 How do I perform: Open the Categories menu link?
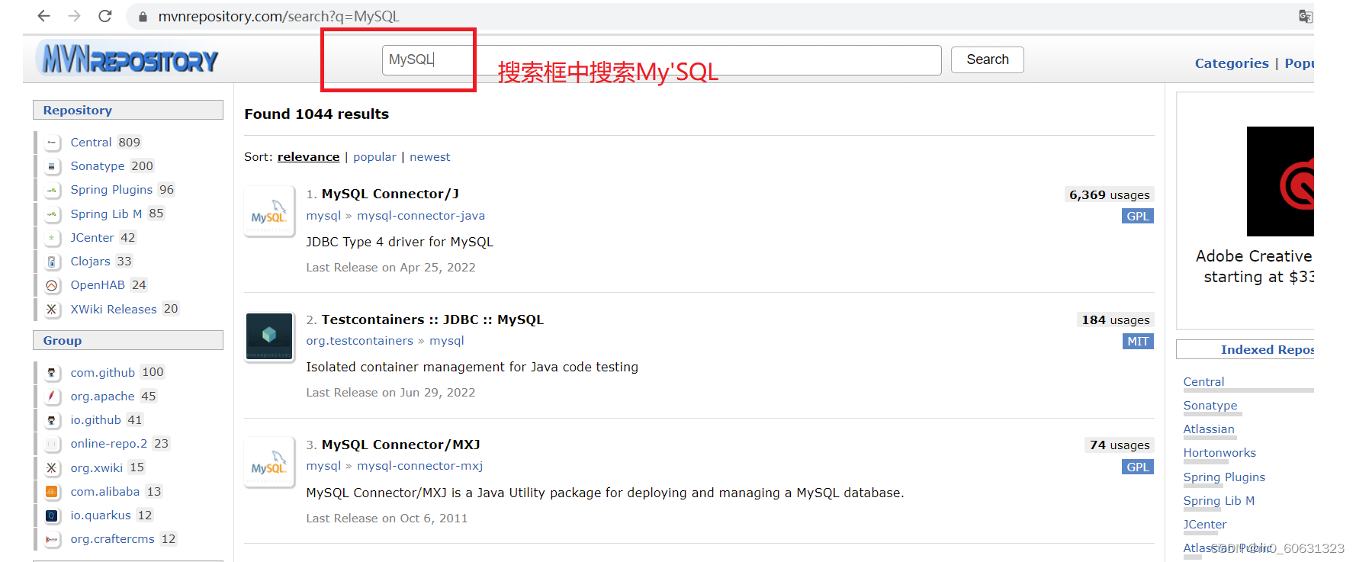tap(1232, 63)
